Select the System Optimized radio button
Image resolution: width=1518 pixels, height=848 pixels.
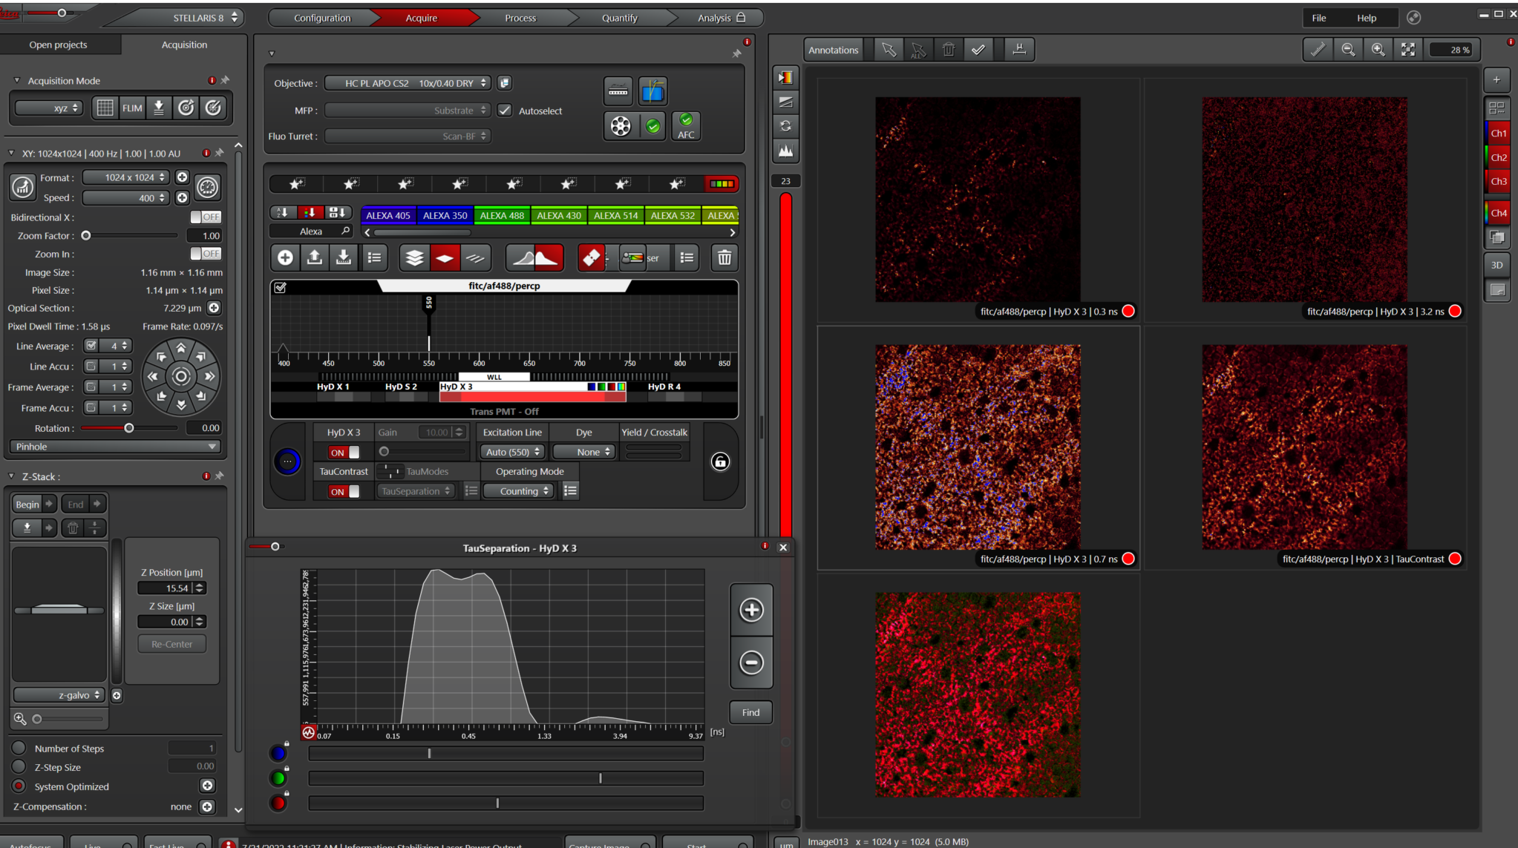tap(19, 786)
